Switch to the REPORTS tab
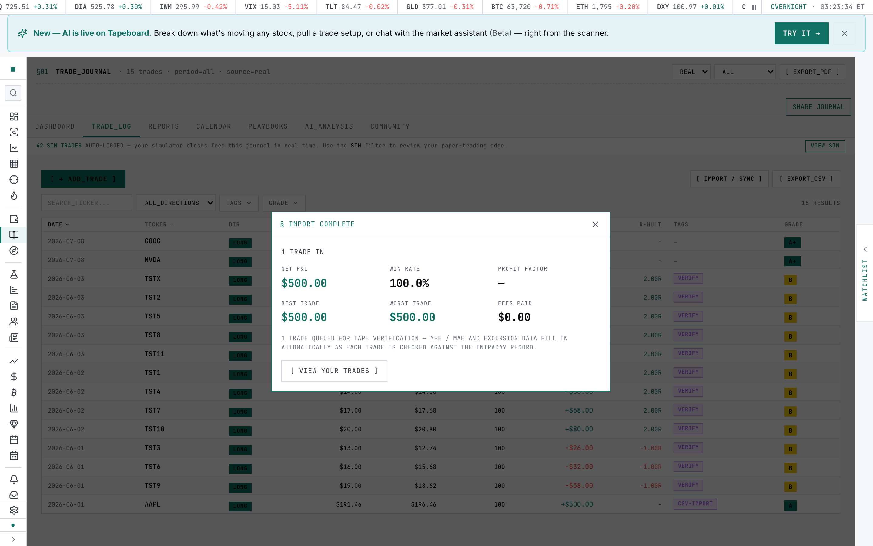873x546 pixels. pyautogui.click(x=164, y=126)
